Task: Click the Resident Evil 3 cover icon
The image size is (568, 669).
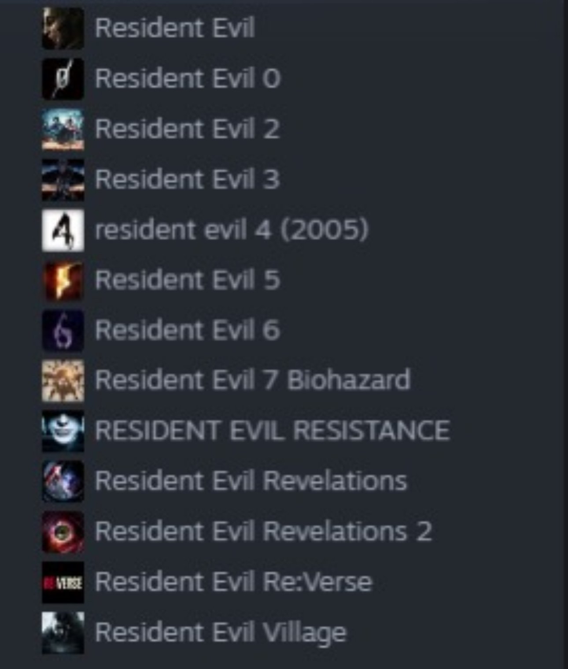Action: [x=63, y=179]
